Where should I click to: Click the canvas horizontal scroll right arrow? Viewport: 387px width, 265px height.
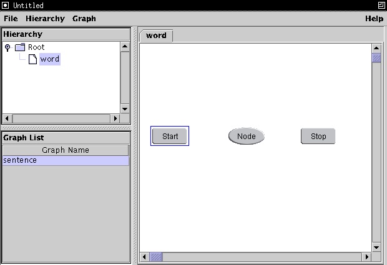point(366,257)
